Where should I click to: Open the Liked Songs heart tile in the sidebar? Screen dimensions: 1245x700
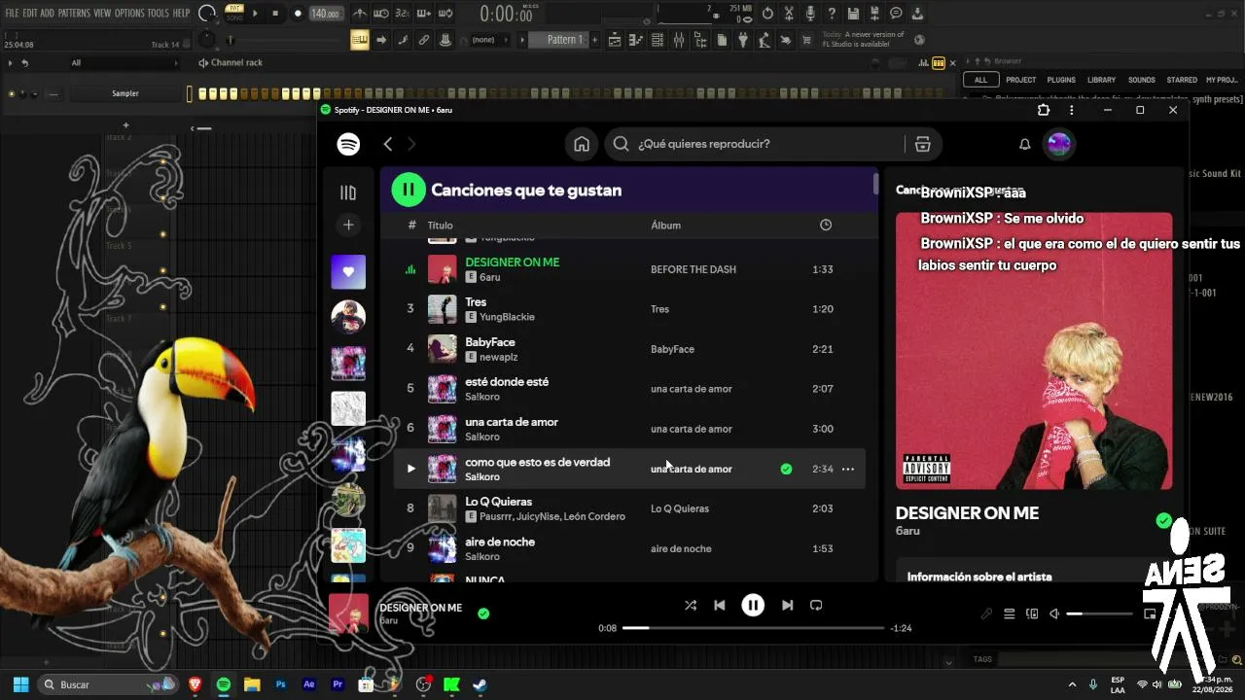click(x=348, y=272)
